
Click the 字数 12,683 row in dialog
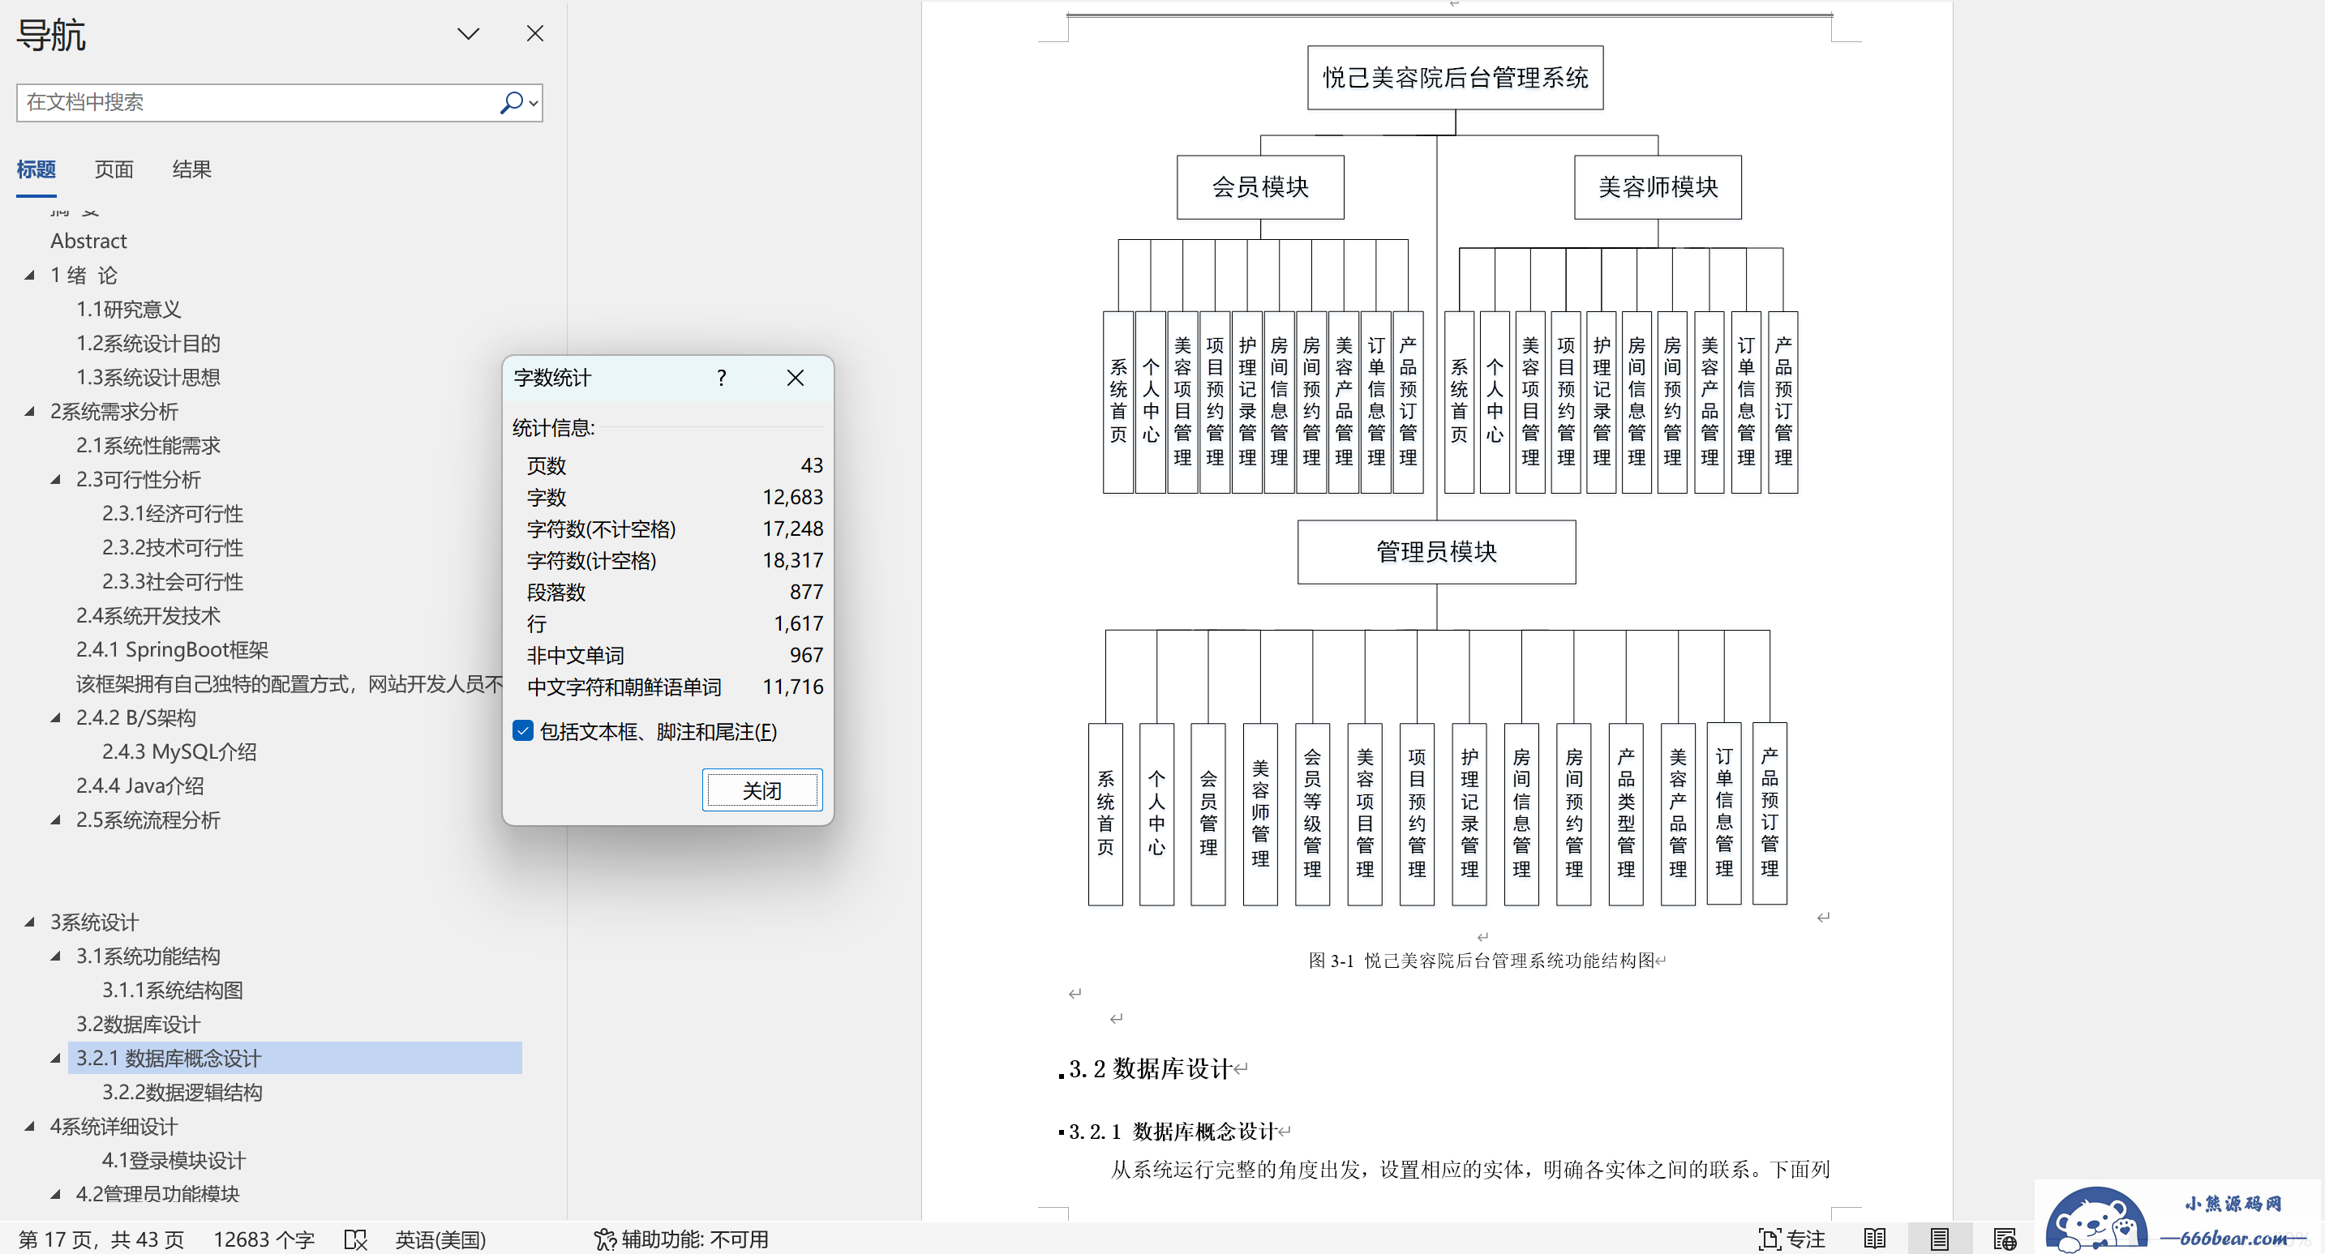point(674,497)
